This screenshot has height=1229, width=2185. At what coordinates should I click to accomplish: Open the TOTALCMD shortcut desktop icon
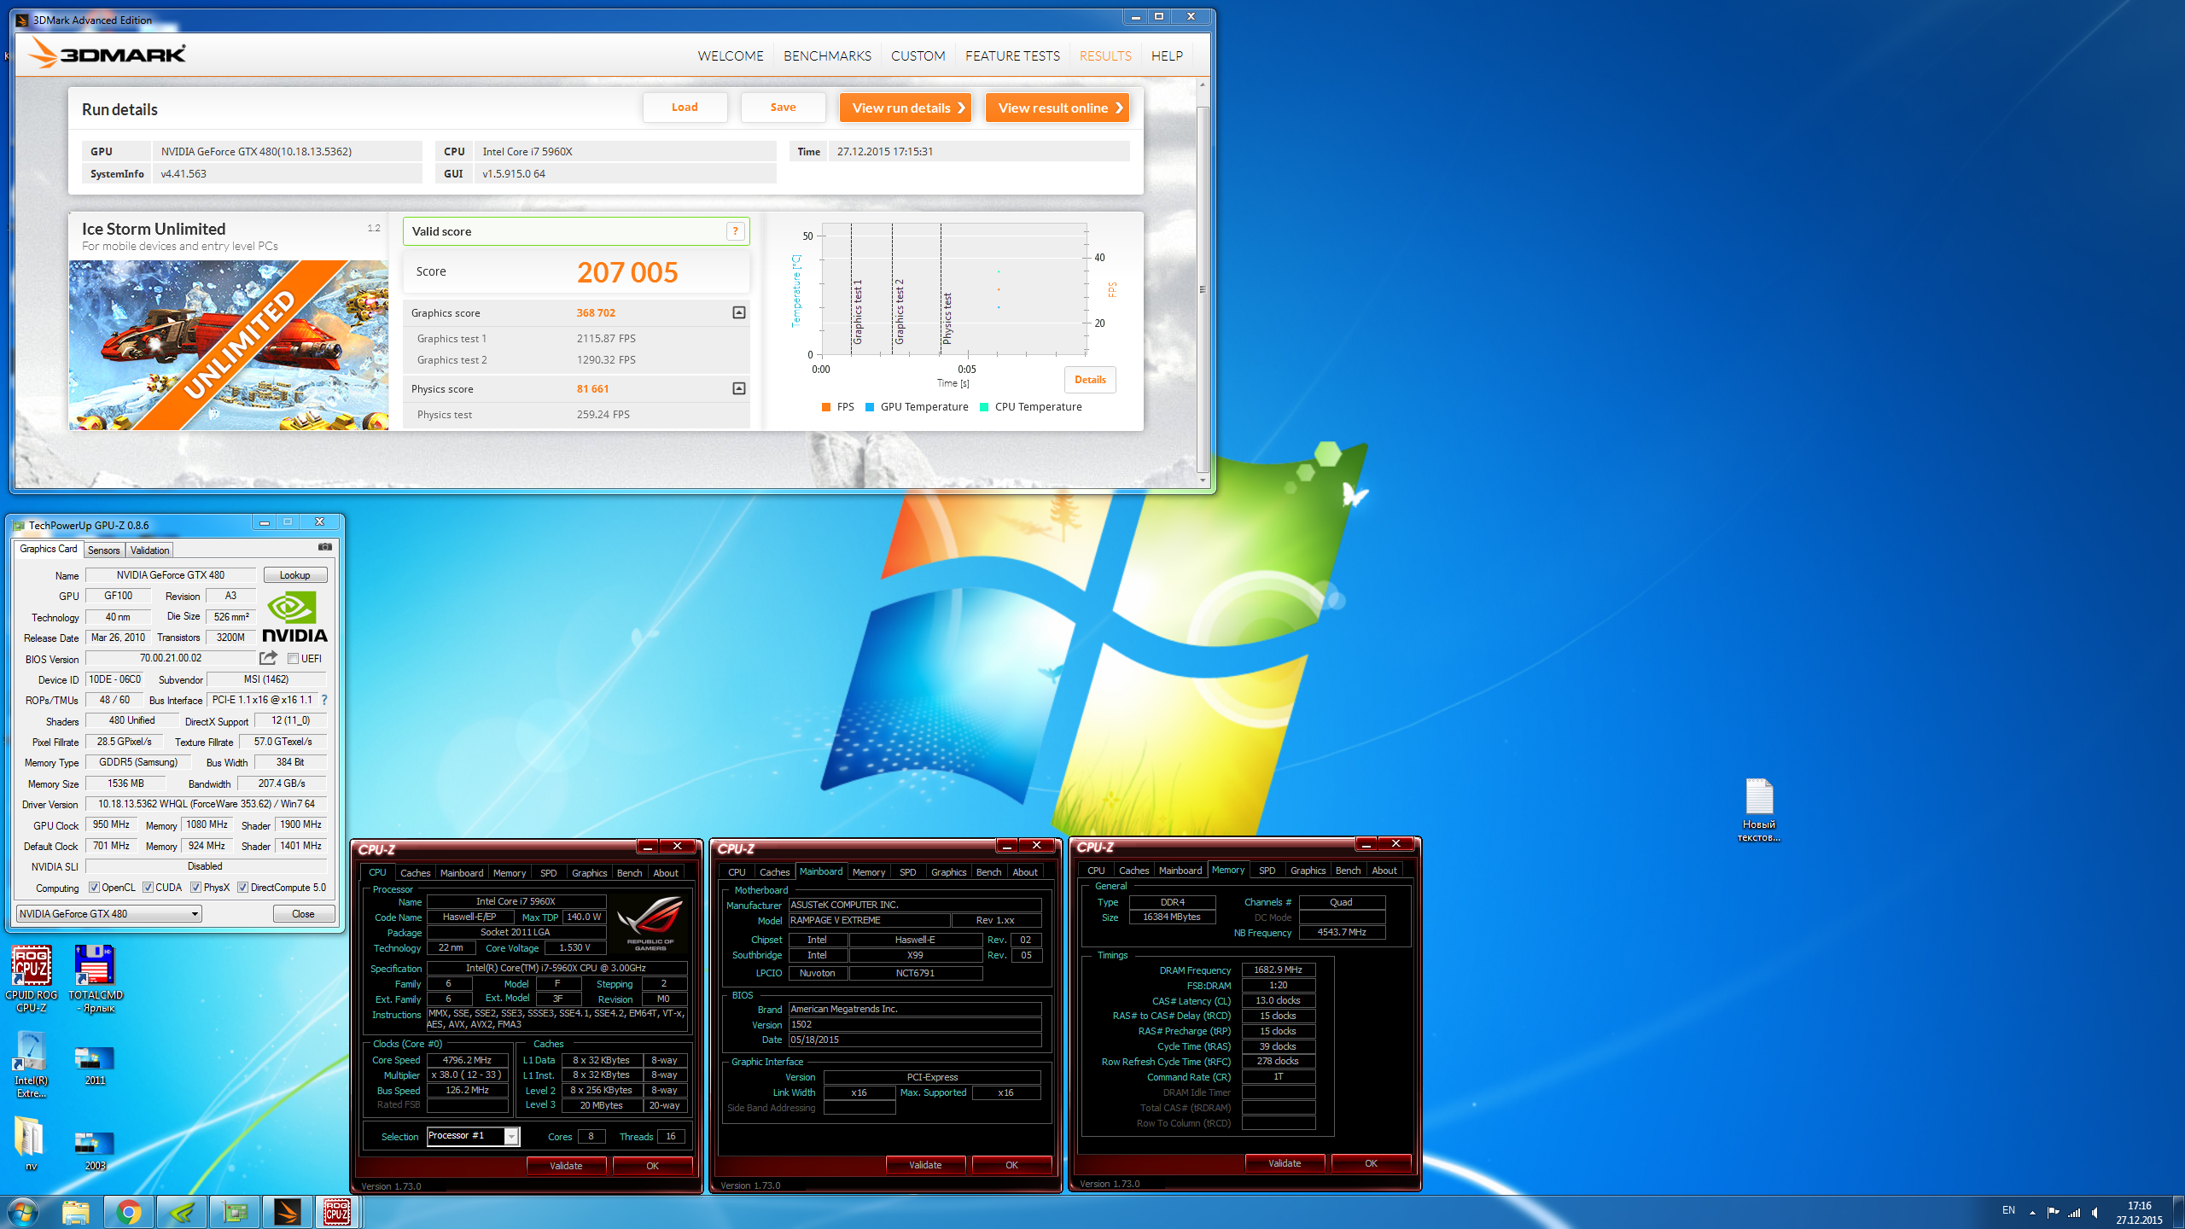click(x=95, y=979)
